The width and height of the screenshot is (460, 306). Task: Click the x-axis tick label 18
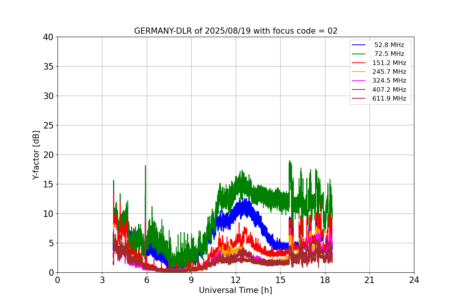[325, 280]
